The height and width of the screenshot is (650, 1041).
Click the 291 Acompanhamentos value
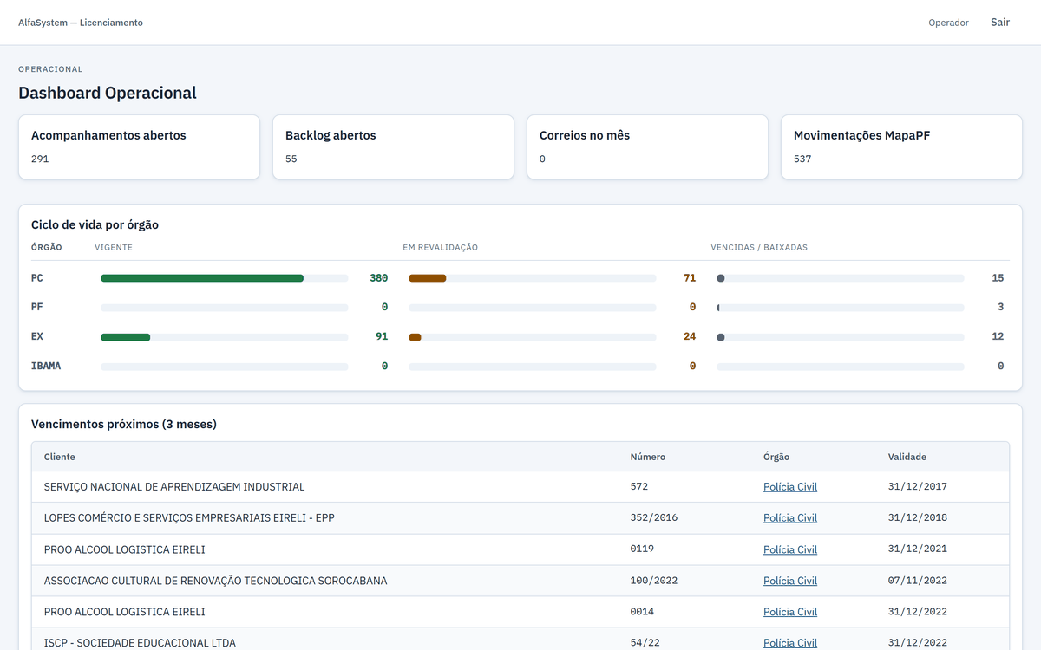tap(40, 159)
